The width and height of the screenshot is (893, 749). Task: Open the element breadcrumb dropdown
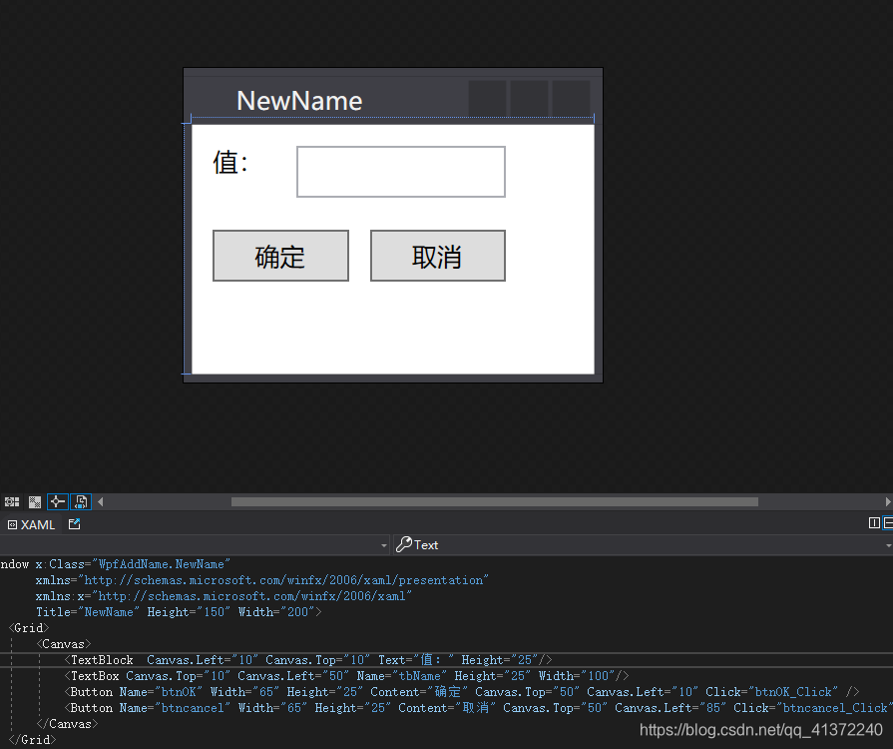(x=385, y=544)
